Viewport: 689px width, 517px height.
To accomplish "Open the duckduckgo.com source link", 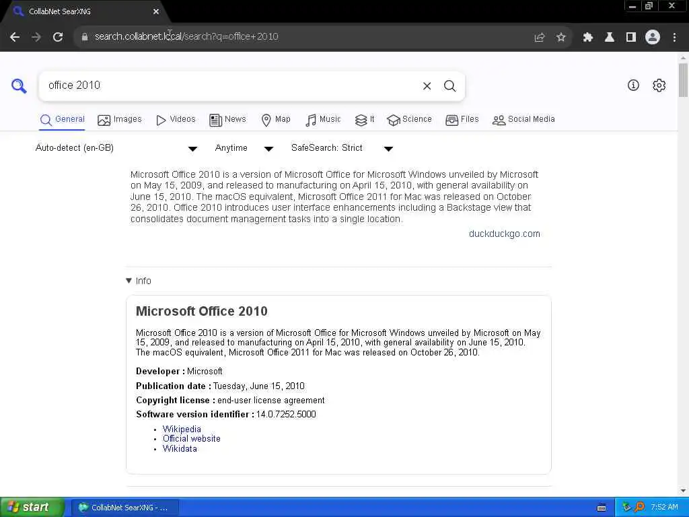I will tap(505, 234).
